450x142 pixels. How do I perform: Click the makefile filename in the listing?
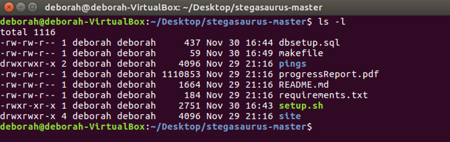click(x=301, y=53)
